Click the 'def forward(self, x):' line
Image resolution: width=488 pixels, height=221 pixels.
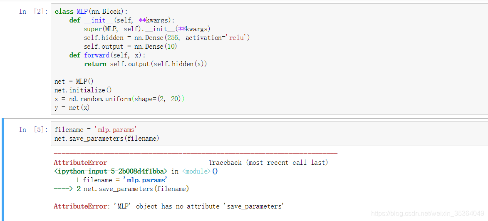click(107, 55)
